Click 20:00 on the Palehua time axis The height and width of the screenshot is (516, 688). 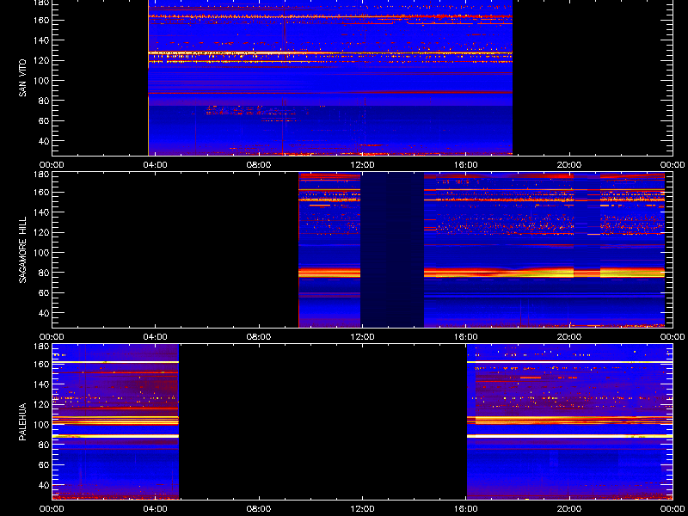569,509
